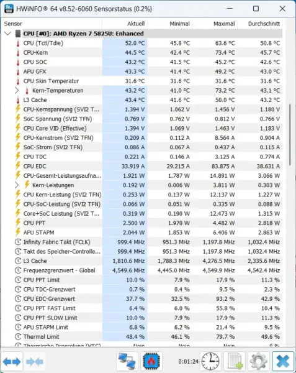Click lightning icon beside SoC Spannung
Screen dimensions: 296x373
pyautogui.click(x=18, y=119)
